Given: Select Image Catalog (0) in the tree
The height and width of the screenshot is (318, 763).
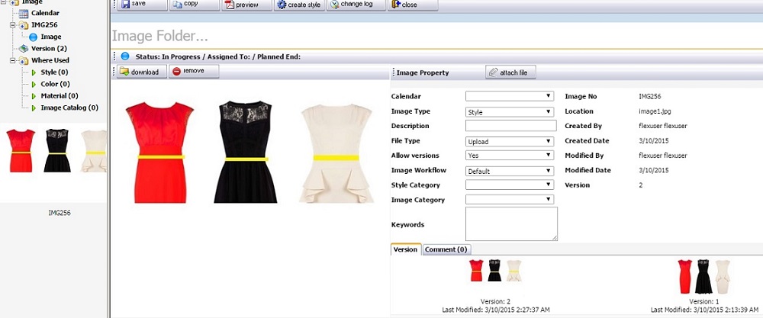Looking at the screenshot, I should pos(69,108).
